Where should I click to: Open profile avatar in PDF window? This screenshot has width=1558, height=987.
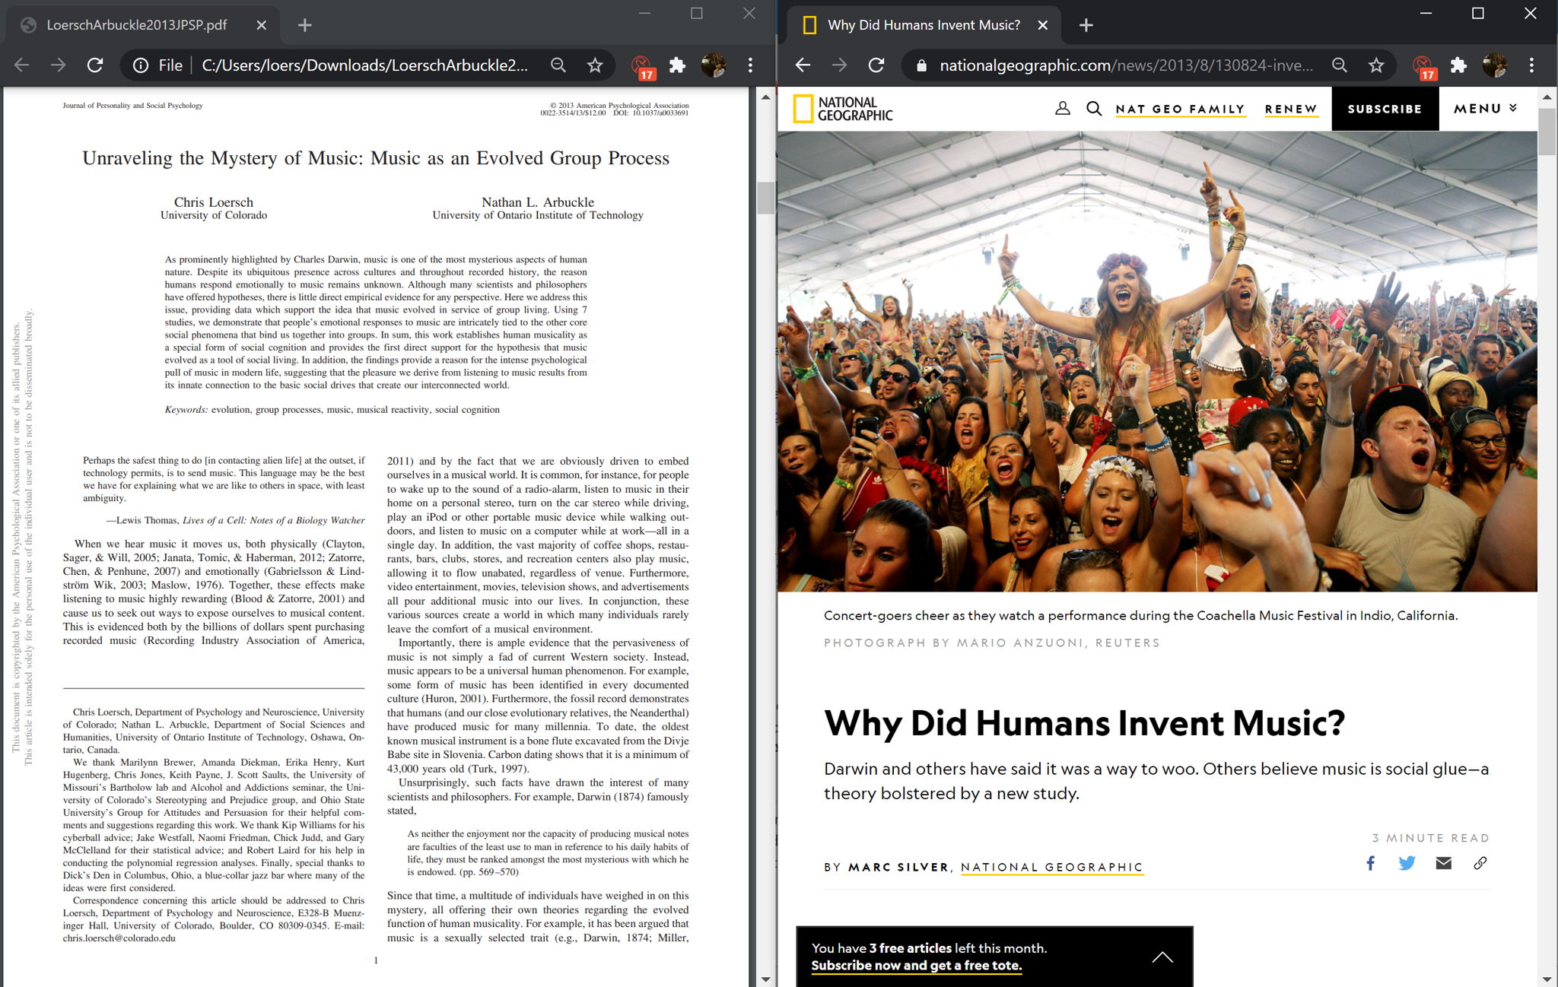714,65
